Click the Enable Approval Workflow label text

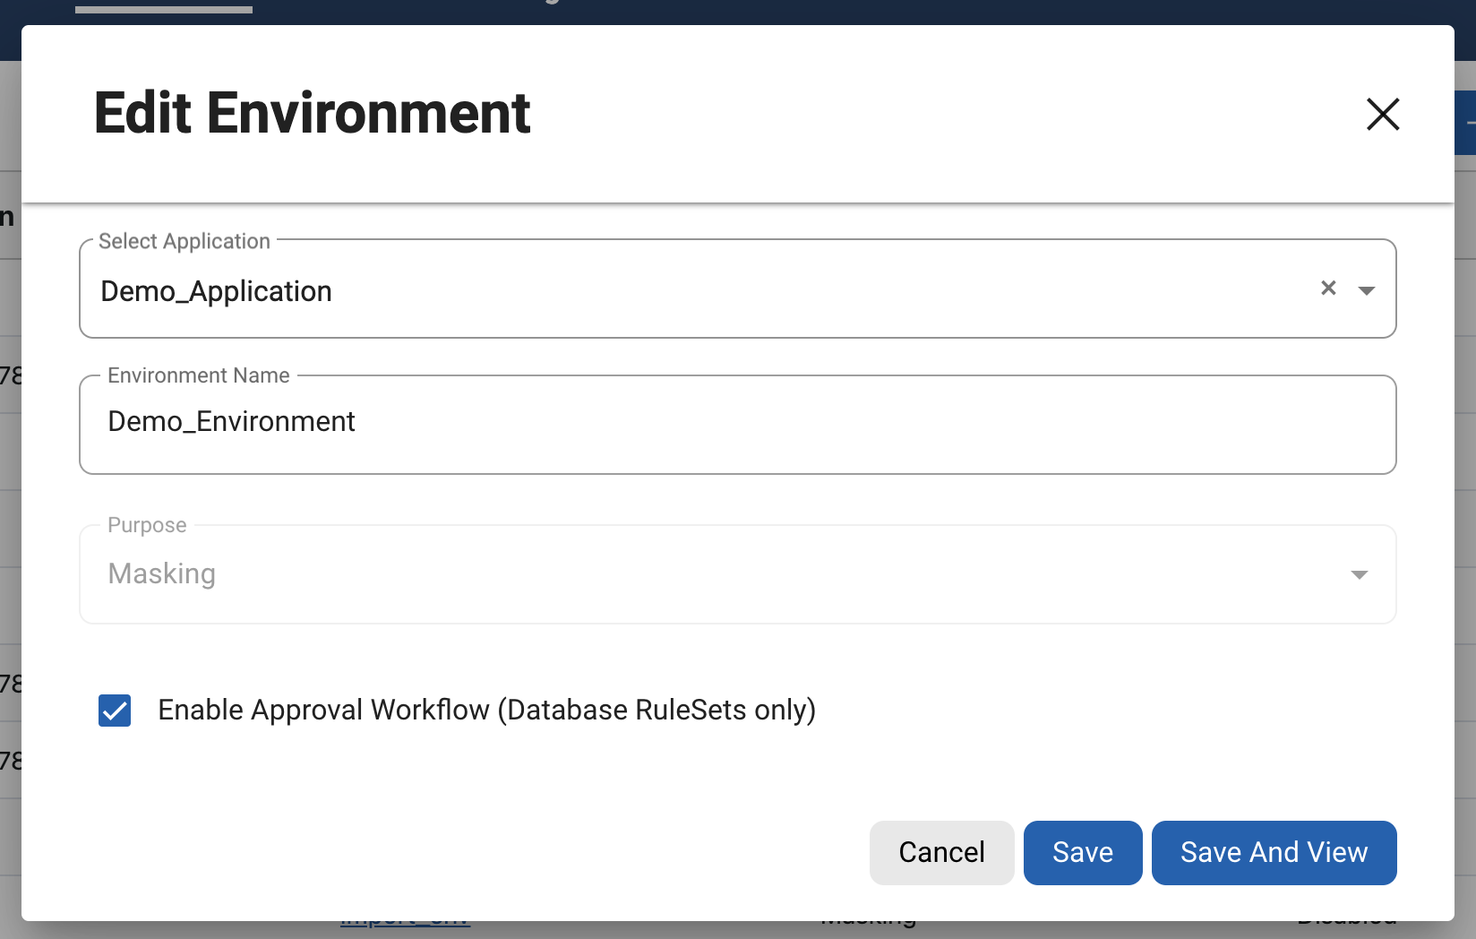point(486,710)
